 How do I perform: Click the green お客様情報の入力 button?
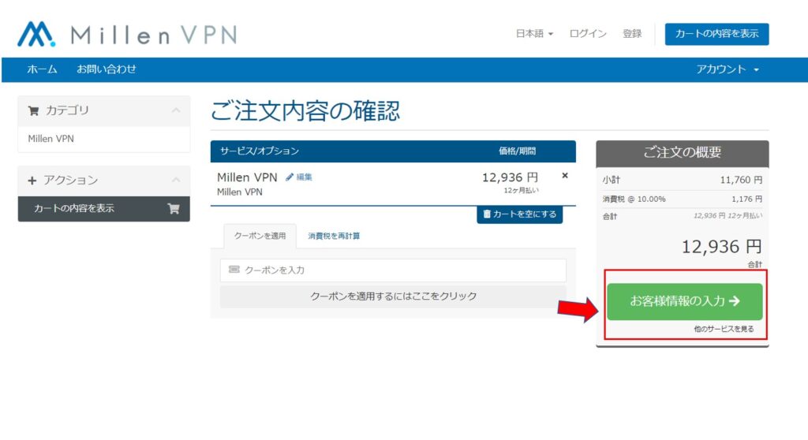coord(684,301)
